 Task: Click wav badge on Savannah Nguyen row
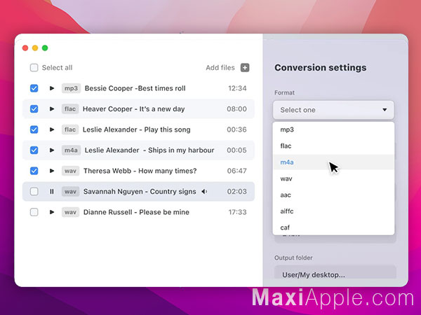point(70,191)
